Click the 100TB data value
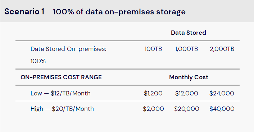The image size is (254, 132). pos(153,49)
